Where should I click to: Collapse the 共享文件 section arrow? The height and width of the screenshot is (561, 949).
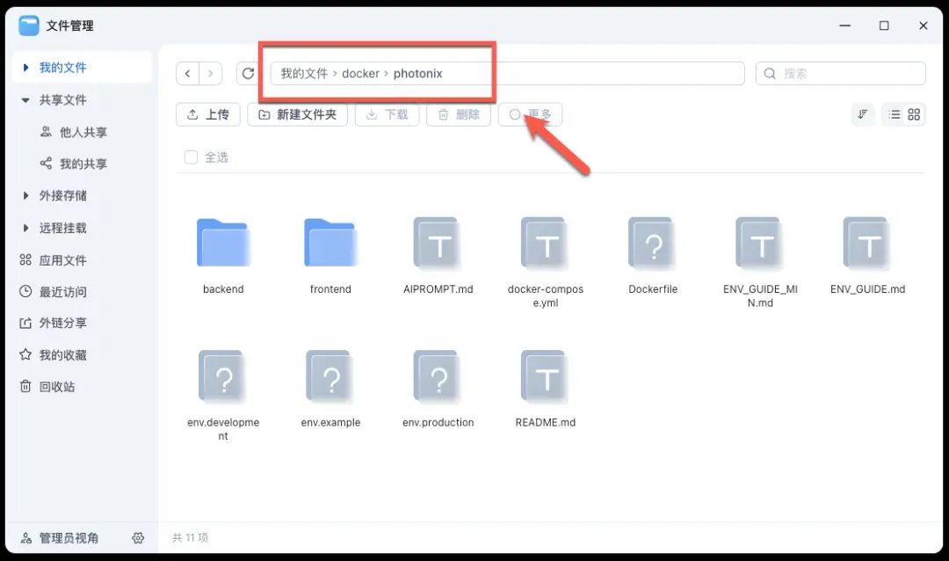coord(25,100)
